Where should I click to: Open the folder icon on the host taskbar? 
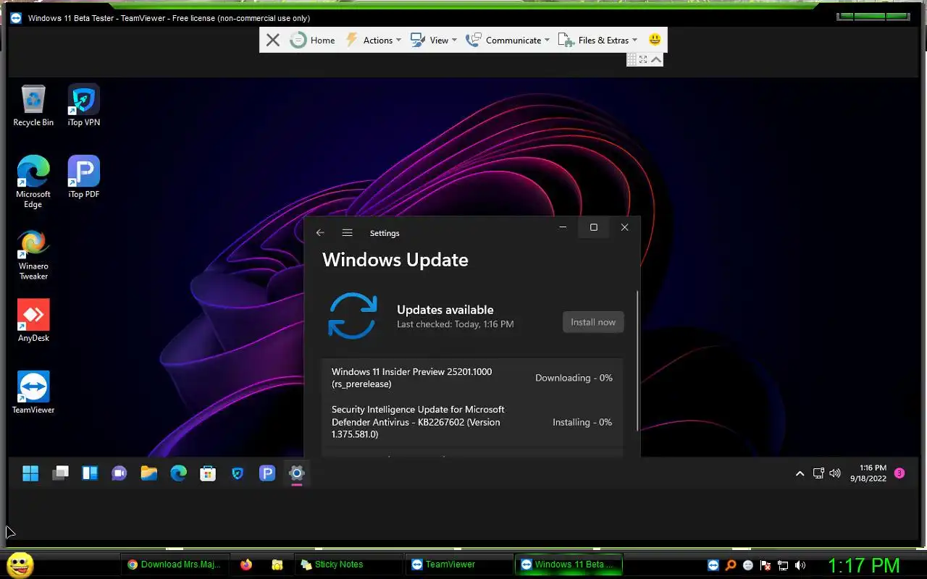tap(277, 565)
